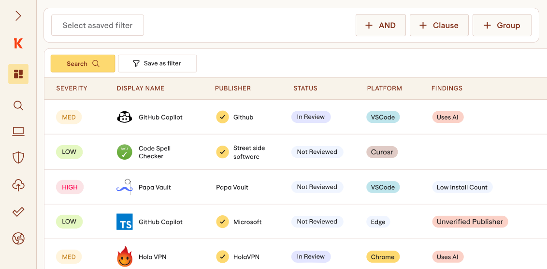Sort by STATUS column header
The image size is (547, 269).
(x=305, y=89)
